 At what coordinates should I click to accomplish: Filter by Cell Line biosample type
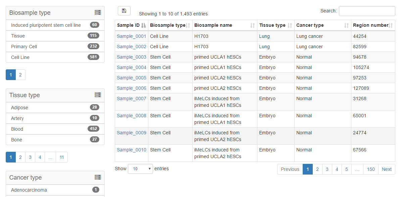click(x=55, y=57)
